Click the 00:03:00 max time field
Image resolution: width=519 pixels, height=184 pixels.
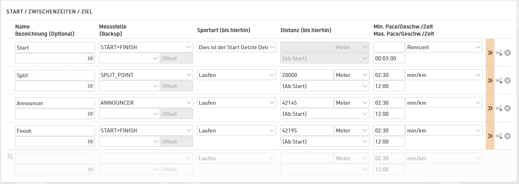389,58
